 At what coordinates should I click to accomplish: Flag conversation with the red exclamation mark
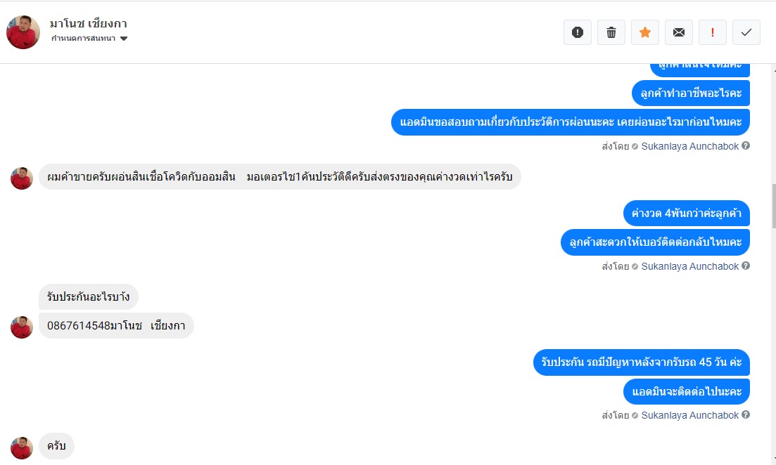click(x=713, y=32)
